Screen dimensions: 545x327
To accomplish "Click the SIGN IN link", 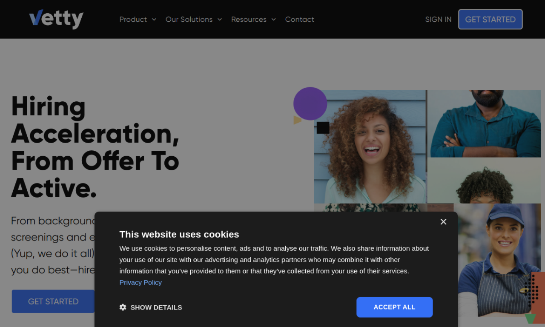I will (x=438, y=20).
